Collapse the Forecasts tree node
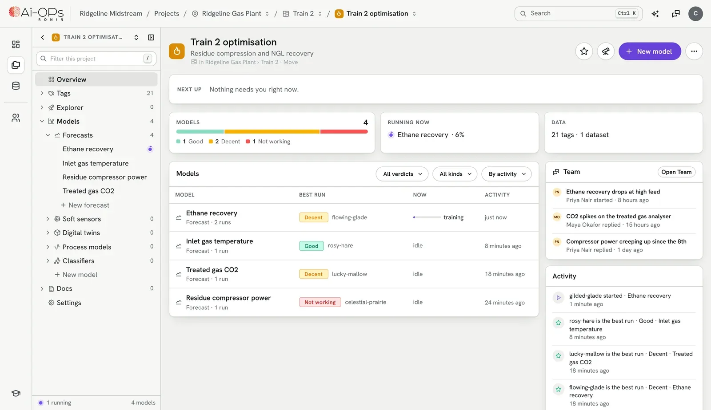The height and width of the screenshot is (410, 711). [48, 135]
